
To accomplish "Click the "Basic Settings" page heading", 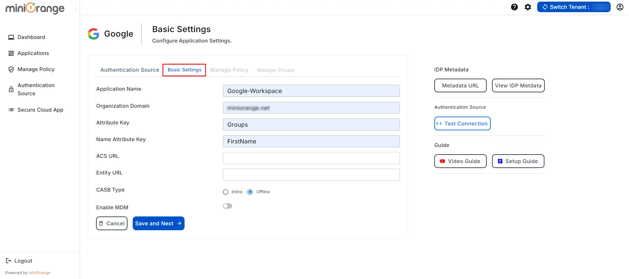I will 181,29.
